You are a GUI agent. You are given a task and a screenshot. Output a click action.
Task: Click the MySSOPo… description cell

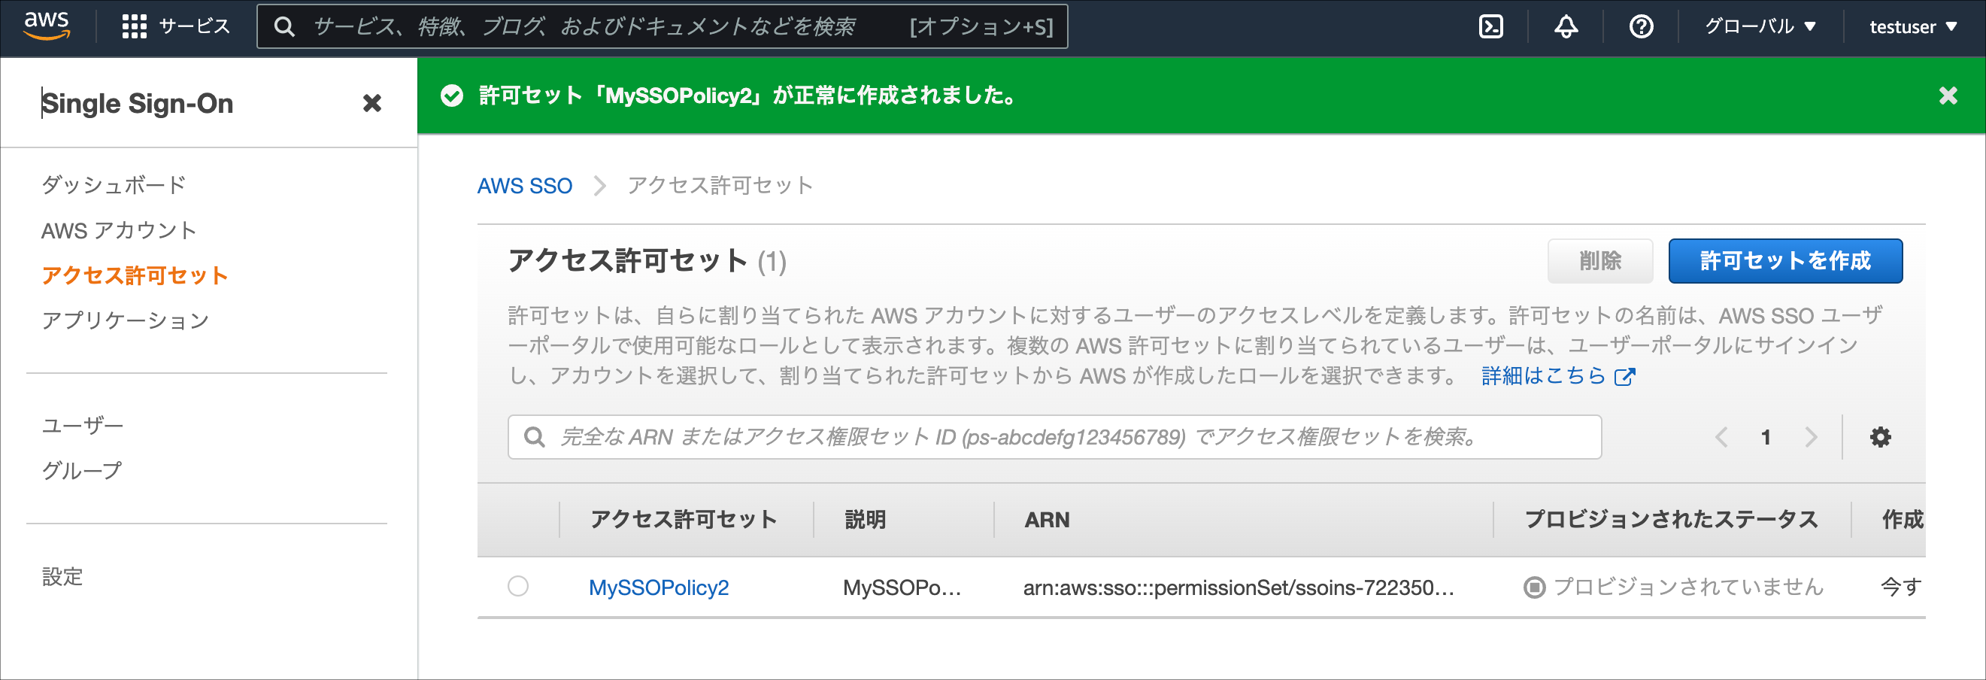click(901, 587)
